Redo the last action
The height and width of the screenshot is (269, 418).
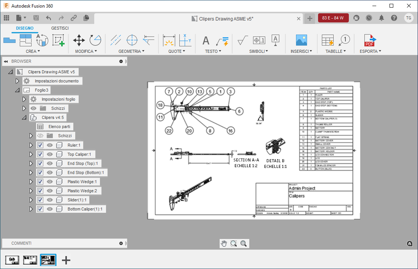pyautogui.click(x=61, y=18)
